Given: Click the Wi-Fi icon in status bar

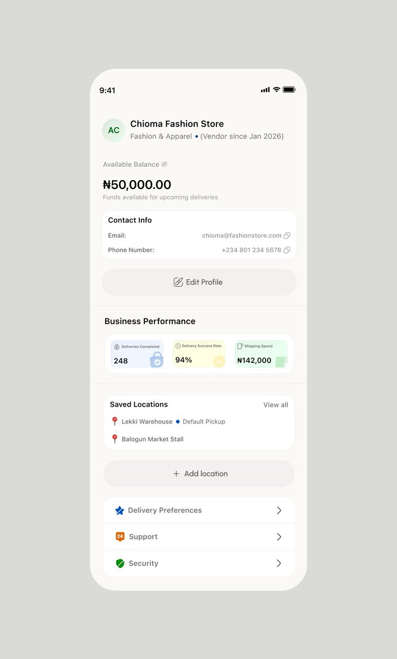Looking at the screenshot, I should 276,90.
